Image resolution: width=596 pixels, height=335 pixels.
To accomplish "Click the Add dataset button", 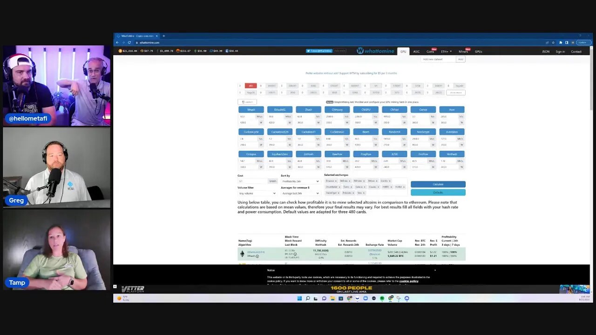I will click(x=461, y=59).
